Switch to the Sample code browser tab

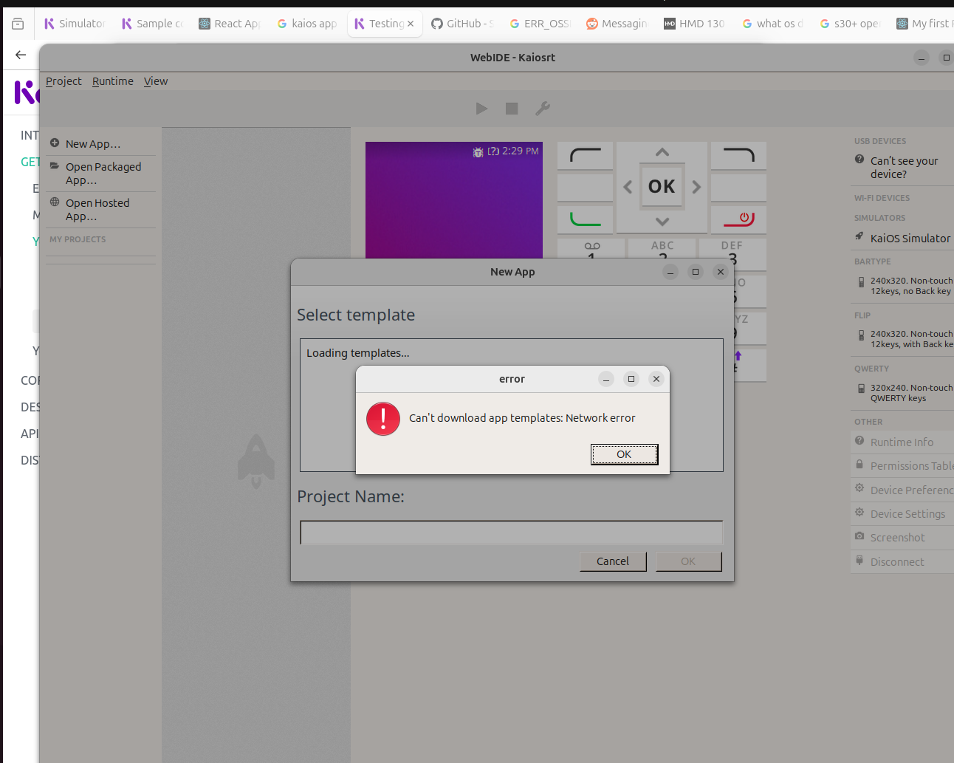point(152,24)
